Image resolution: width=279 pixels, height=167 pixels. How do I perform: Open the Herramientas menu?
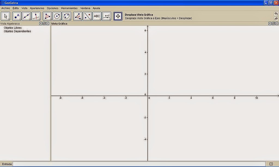coord(69,8)
